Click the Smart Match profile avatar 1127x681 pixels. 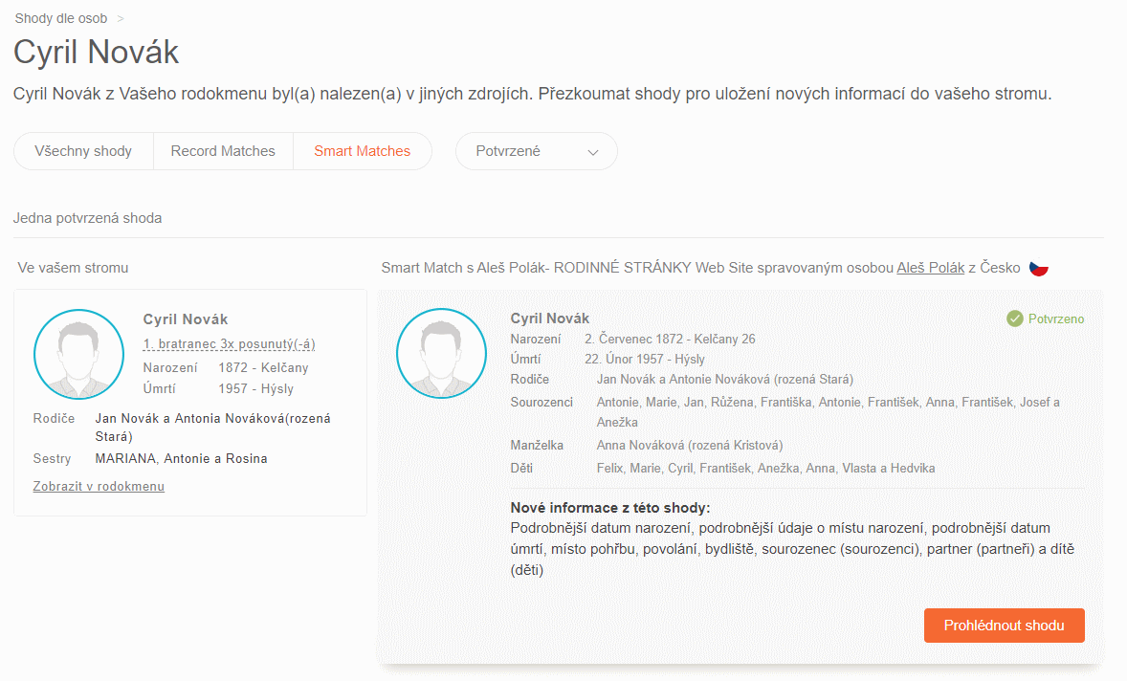point(441,353)
